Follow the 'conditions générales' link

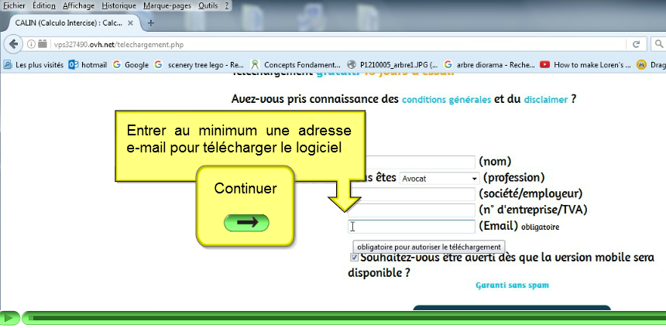click(x=446, y=100)
